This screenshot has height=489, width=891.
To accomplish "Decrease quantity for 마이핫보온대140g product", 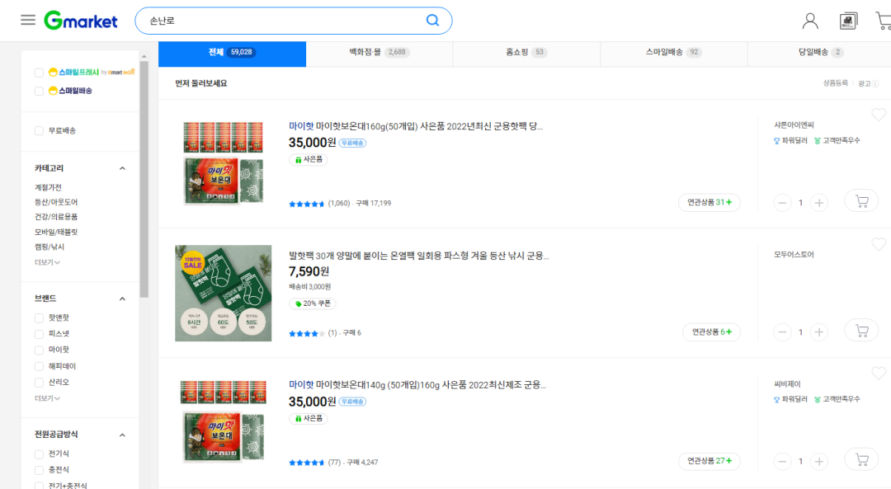I will [782, 461].
